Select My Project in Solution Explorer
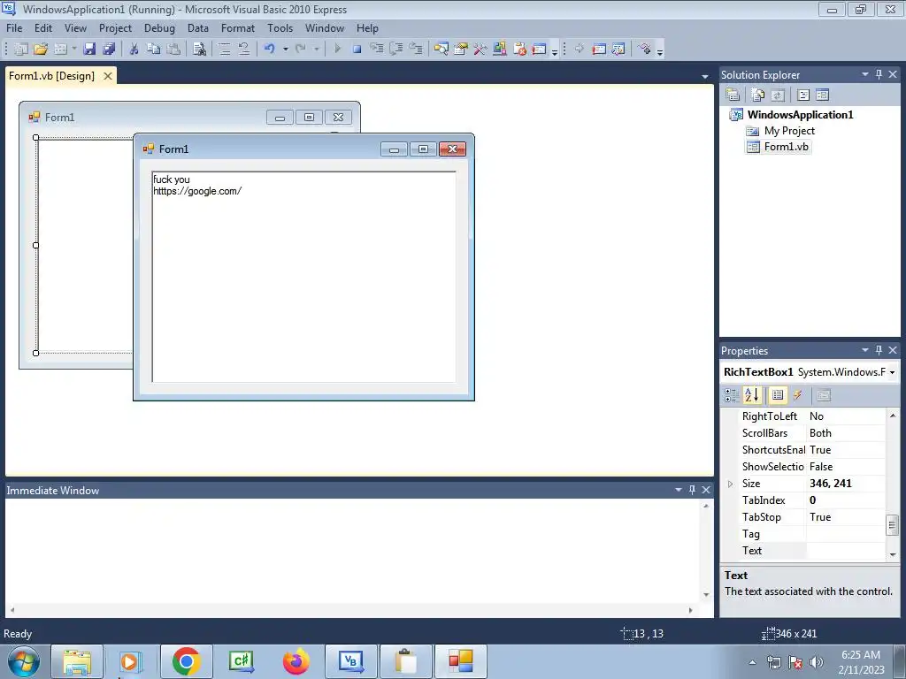The image size is (906, 679). tap(789, 131)
